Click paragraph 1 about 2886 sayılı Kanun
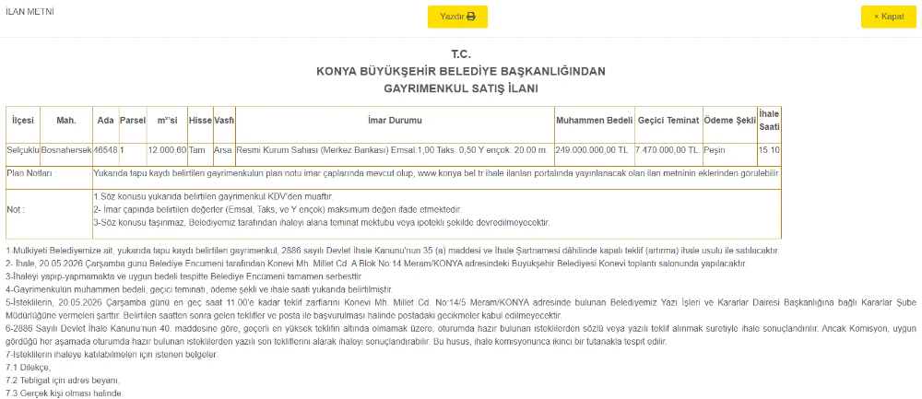Screen dimensions: 922x399 392,251
